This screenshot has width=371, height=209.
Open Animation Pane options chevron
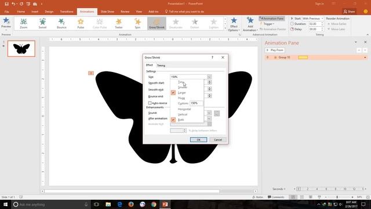click(x=355, y=42)
